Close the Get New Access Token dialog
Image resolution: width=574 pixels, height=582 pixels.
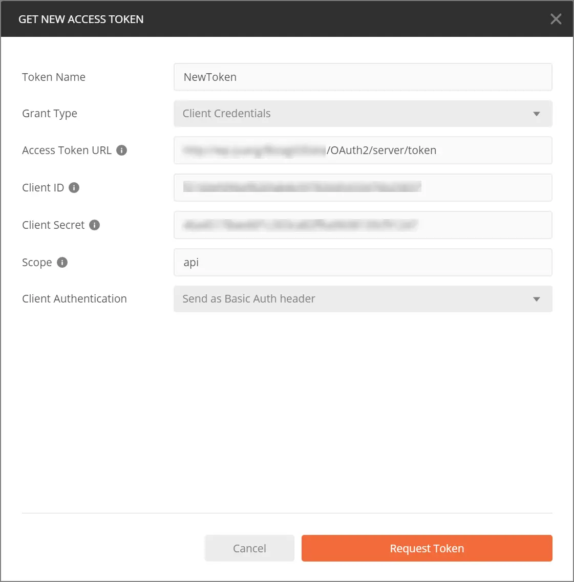coord(556,19)
